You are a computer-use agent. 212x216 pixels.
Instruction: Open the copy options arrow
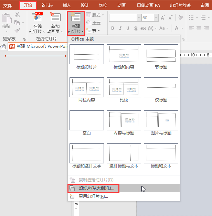pyautogui.click(x=23, y=23)
